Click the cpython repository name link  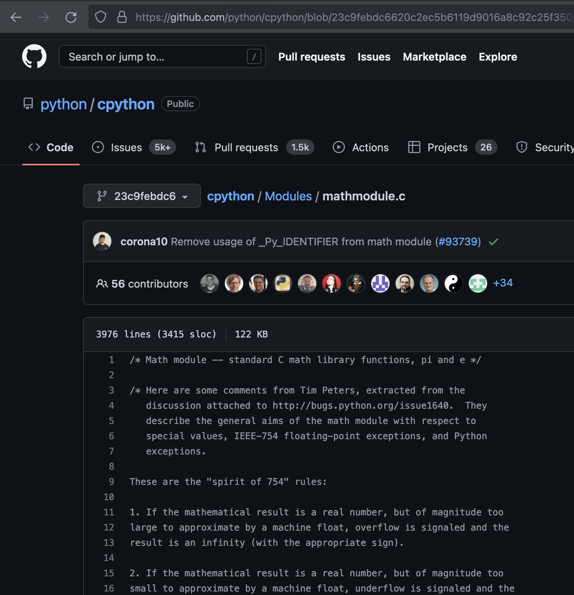point(126,104)
